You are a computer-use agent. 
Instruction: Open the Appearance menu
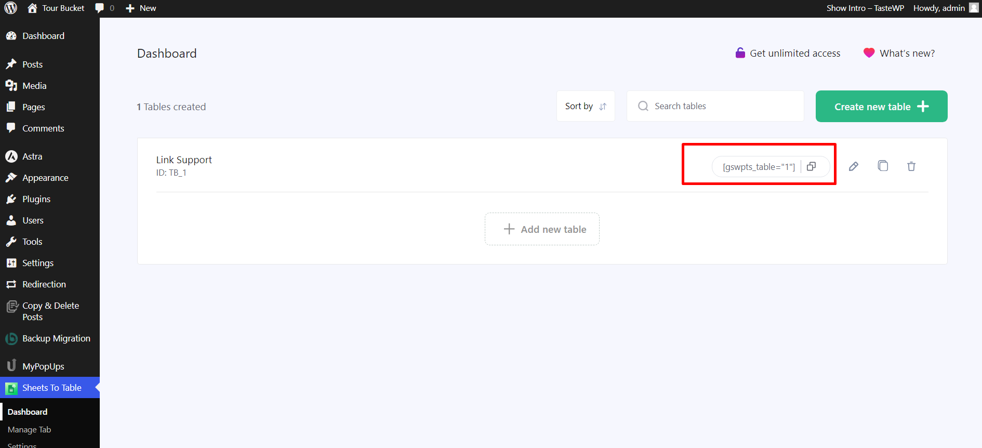click(x=50, y=178)
